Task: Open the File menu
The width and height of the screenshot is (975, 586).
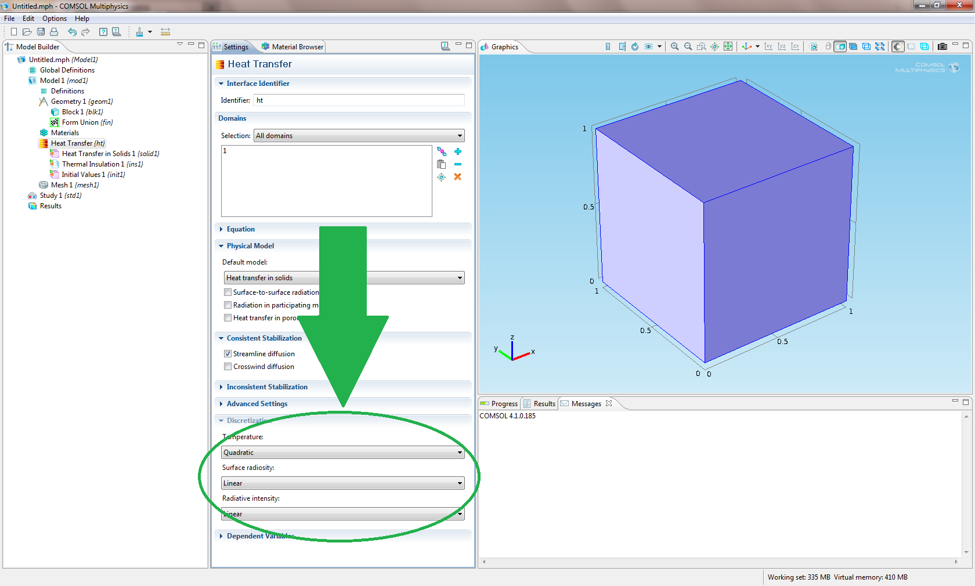Action: click(9, 19)
